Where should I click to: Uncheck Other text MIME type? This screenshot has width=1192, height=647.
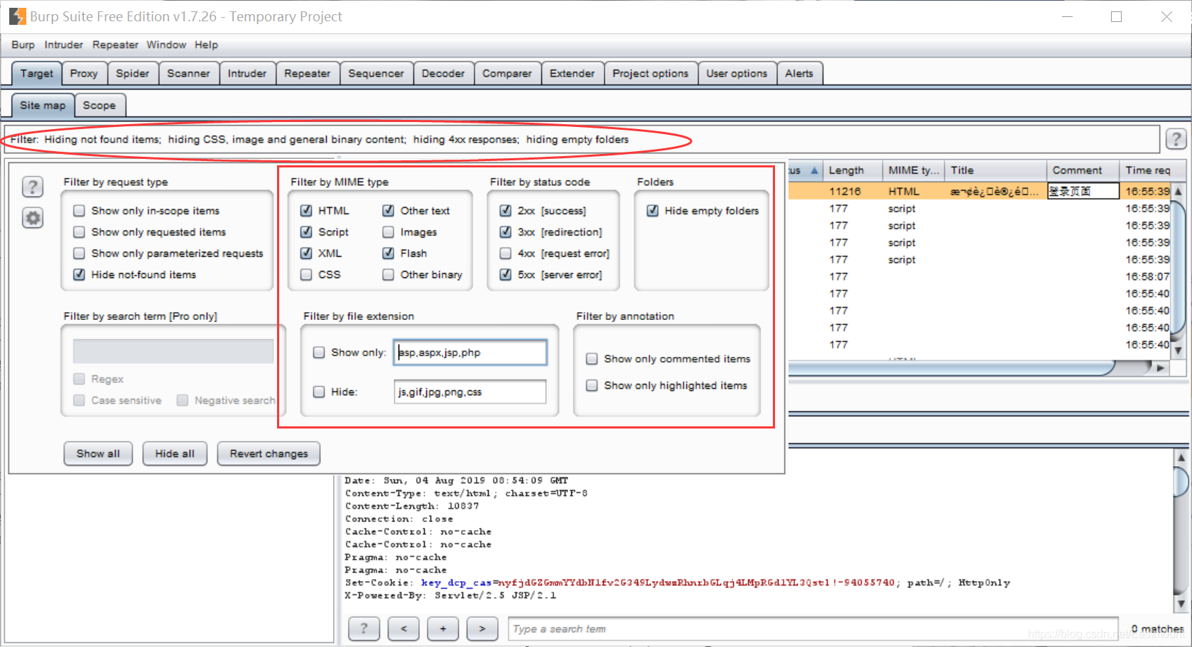[389, 211]
